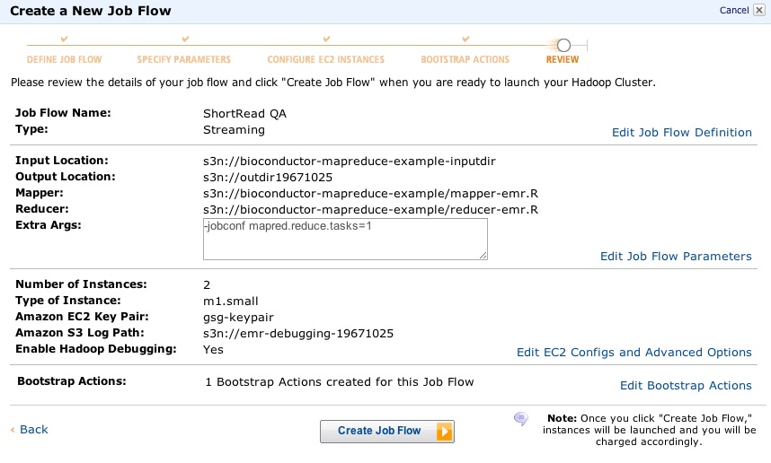The height and width of the screenshot is (463, 771).
Task: Open Edit EC2 Configs and Advanced Options
Action: pyautogui.click(x=634, y=353)
